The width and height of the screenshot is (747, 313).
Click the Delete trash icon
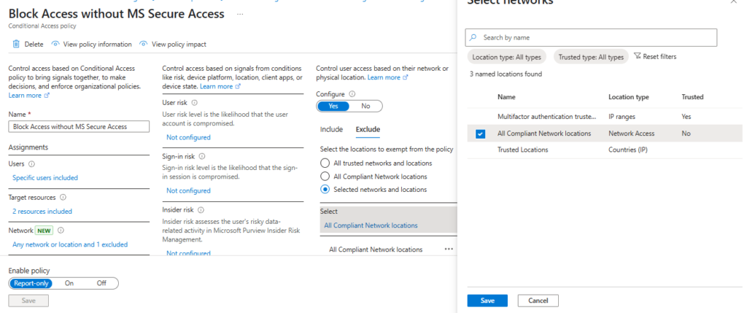[x=16, y=45]
